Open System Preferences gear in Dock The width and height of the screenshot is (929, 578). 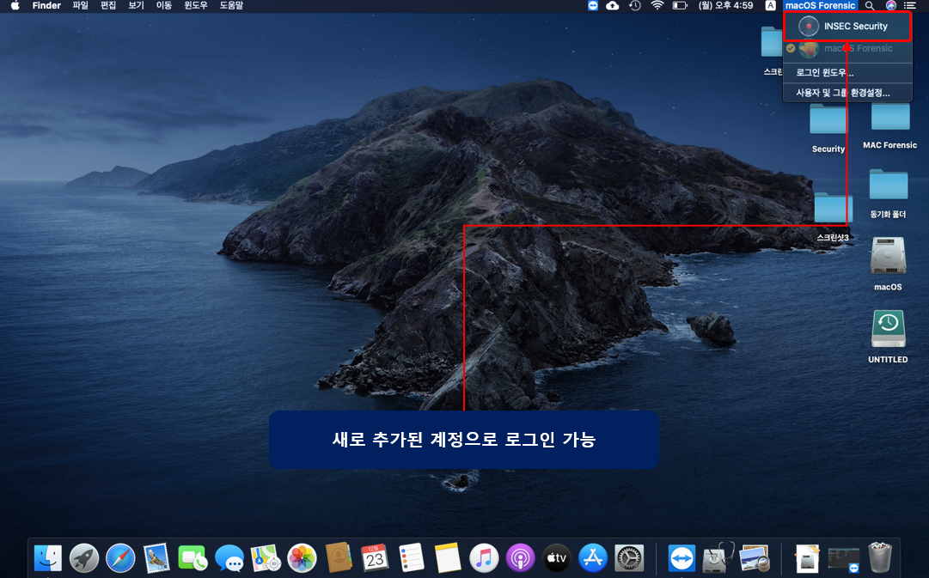pos(629,558)
